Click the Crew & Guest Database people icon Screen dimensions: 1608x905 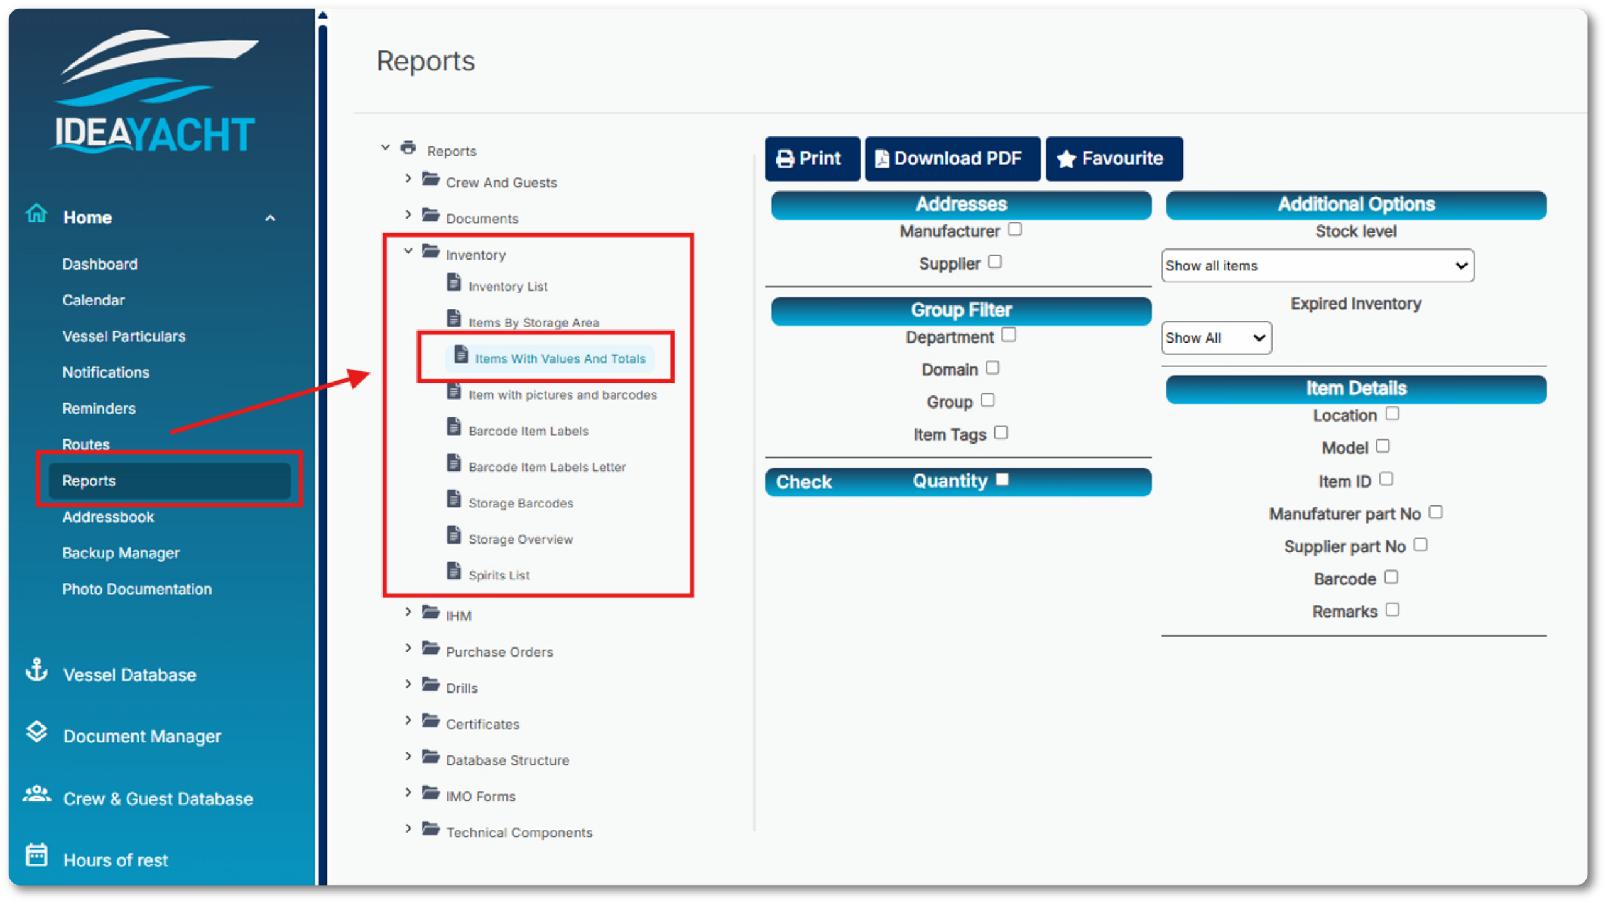pos(36,794)
